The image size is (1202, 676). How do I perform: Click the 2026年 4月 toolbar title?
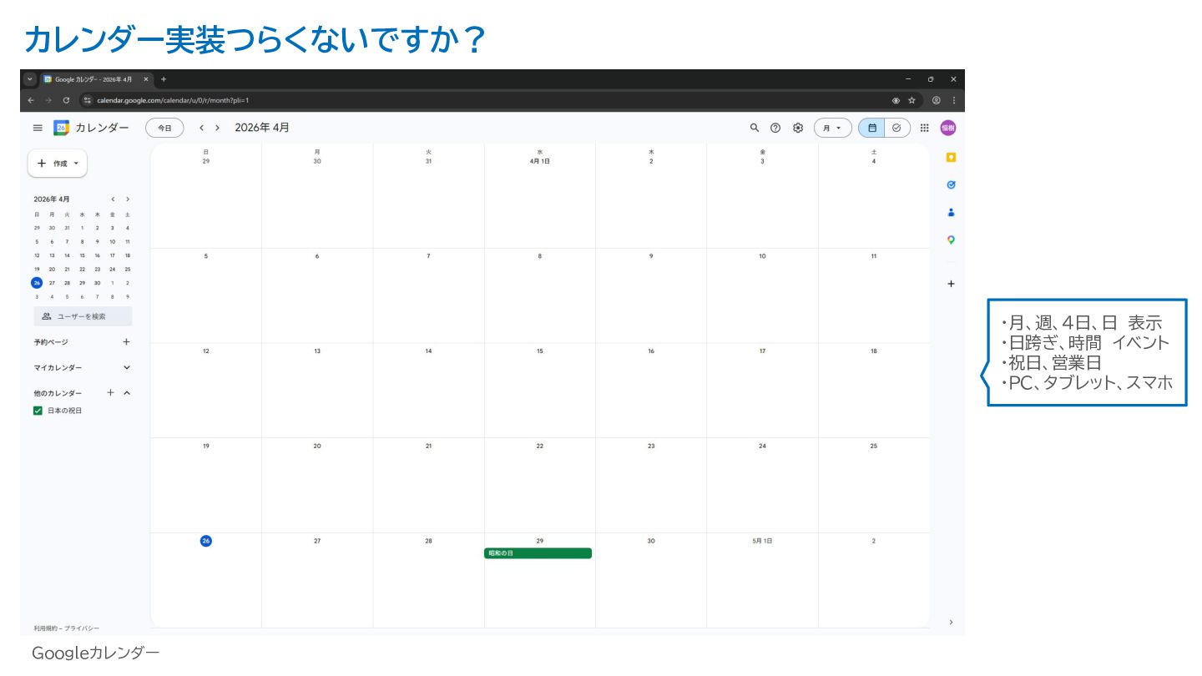click(262, 128)
